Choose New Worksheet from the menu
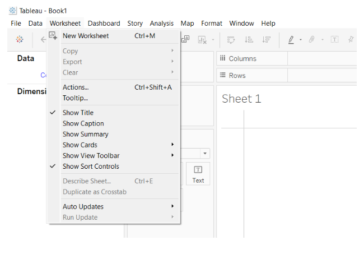The image size is (359, 259). pos(86,36)
